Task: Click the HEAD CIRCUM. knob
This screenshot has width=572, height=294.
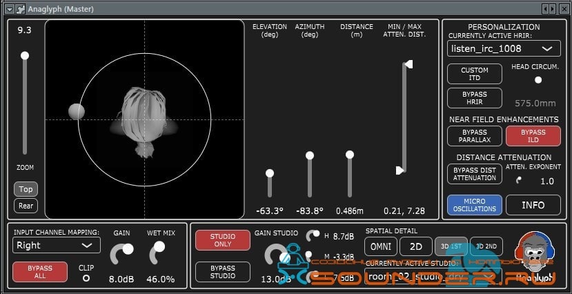Action: click(538, 80)
